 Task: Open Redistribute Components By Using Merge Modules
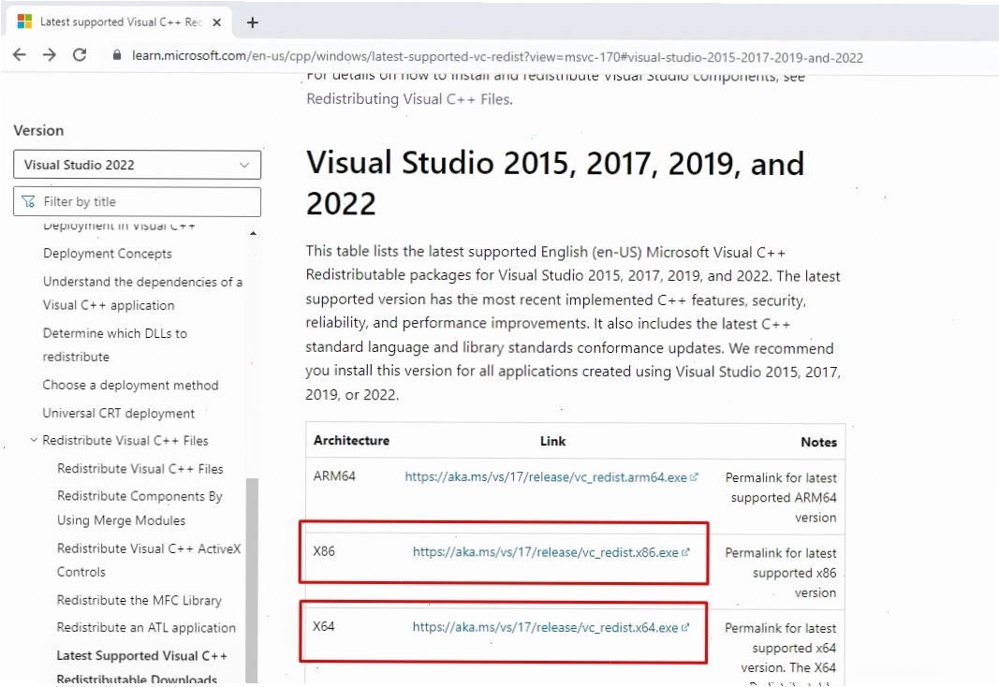coord(140,508)
